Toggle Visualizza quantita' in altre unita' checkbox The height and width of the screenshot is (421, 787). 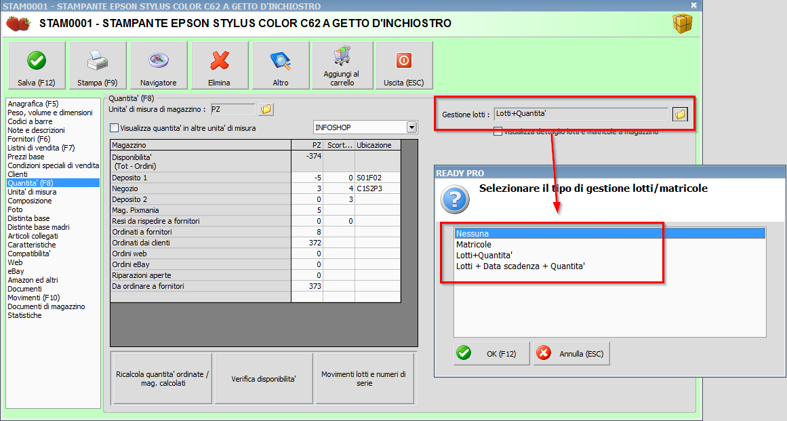[x=114, y=128]
